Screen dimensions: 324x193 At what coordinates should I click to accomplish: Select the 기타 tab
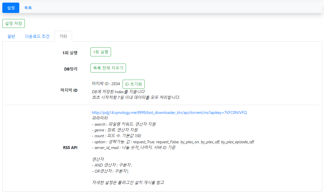pos(63,36)
